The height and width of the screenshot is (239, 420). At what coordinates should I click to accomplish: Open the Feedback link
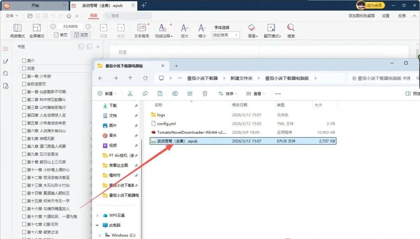click(402, 16)
